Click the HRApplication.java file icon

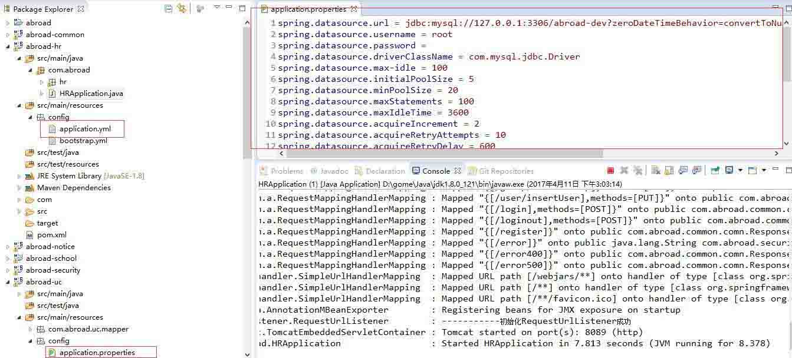click(x=52, y=94)
